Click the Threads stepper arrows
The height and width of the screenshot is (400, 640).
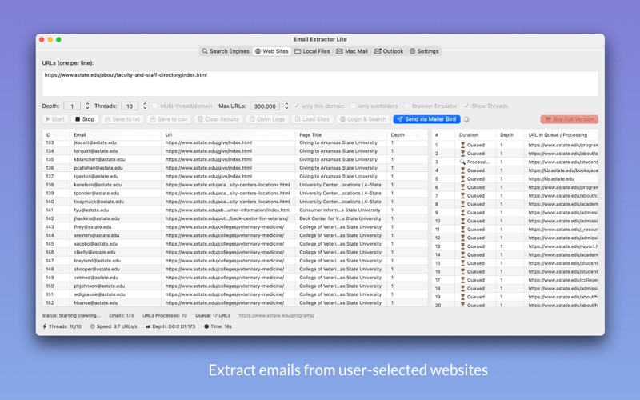145,106
